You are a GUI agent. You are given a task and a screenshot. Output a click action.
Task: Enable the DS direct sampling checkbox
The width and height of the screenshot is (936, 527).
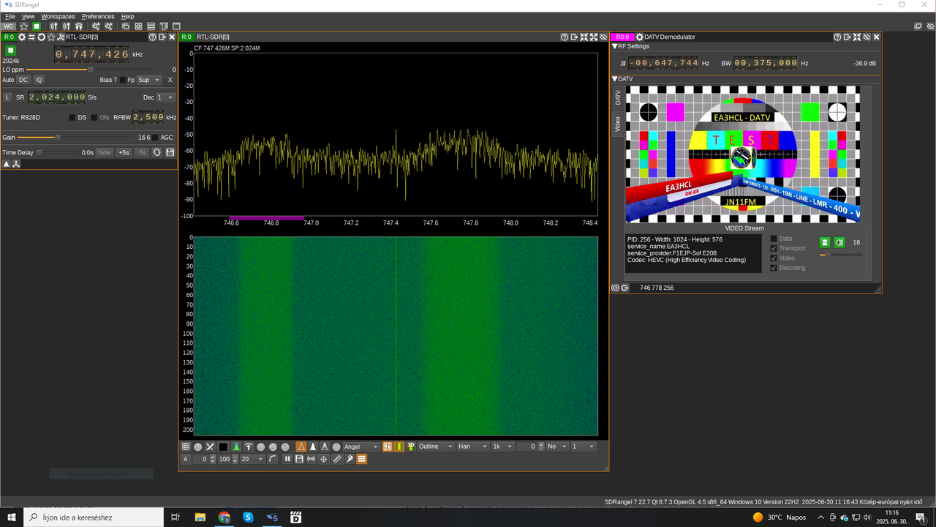72,117
